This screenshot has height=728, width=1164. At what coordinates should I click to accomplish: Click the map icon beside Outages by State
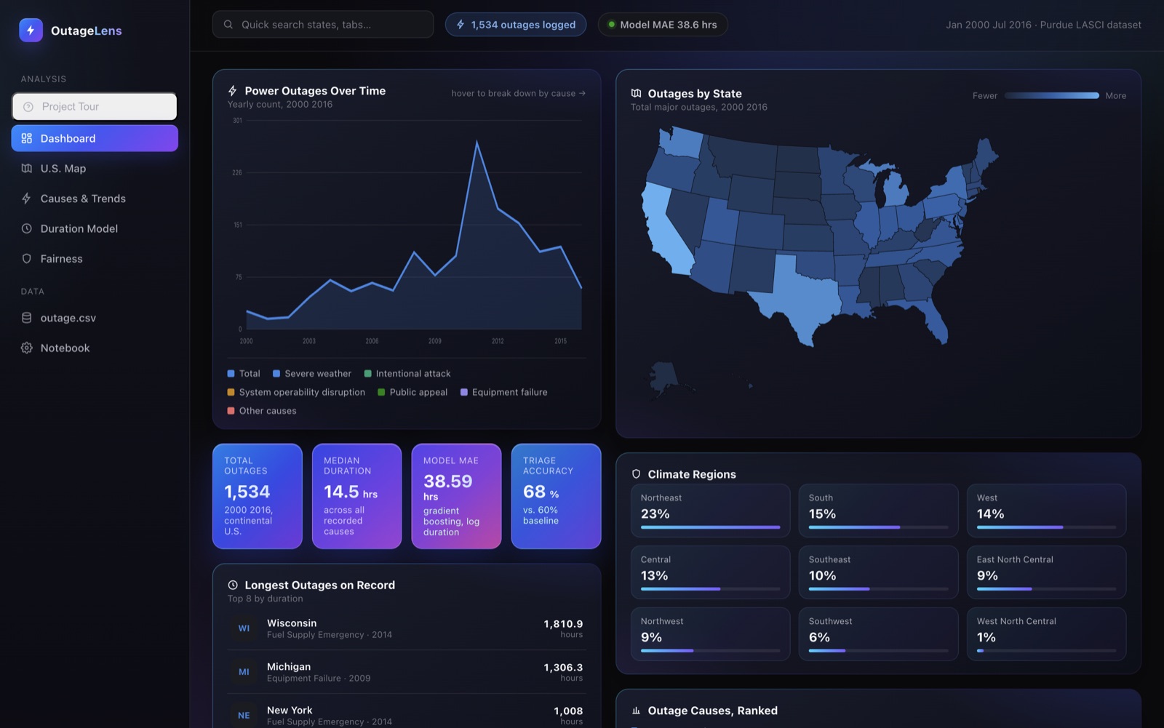(637, 94)
